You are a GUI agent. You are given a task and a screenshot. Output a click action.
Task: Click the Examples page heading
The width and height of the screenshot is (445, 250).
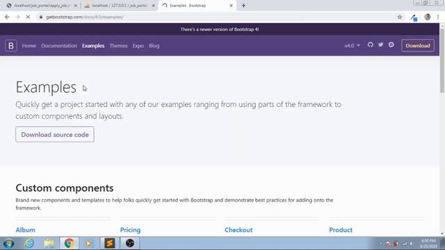click(46, 87)
